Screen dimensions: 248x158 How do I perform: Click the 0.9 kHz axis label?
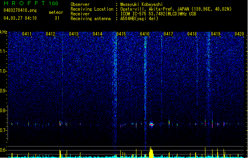point(4,91)
